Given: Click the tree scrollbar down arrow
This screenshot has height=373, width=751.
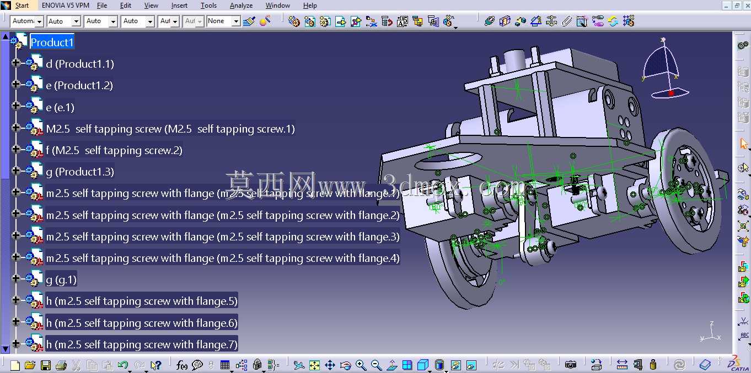Looking at the screenshot, I should point(5,349).
